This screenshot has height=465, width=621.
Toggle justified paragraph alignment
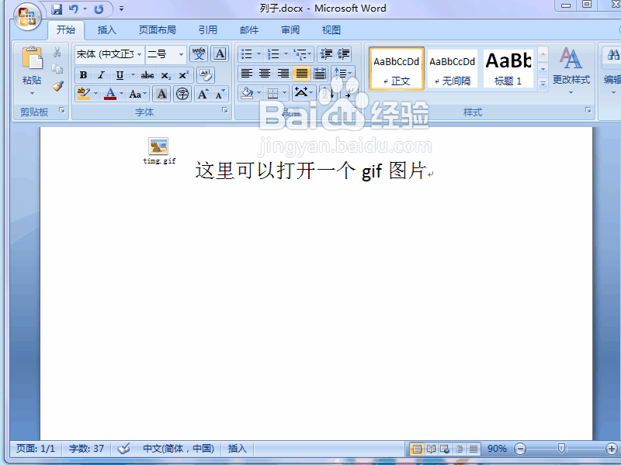tap(302, 74)
